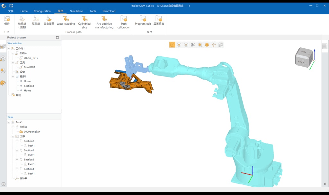Viewport: 329px width, 195px height.
Task: Click the cube-with-magnifier icon in viewport toolbar
Action: pos(200,45)
